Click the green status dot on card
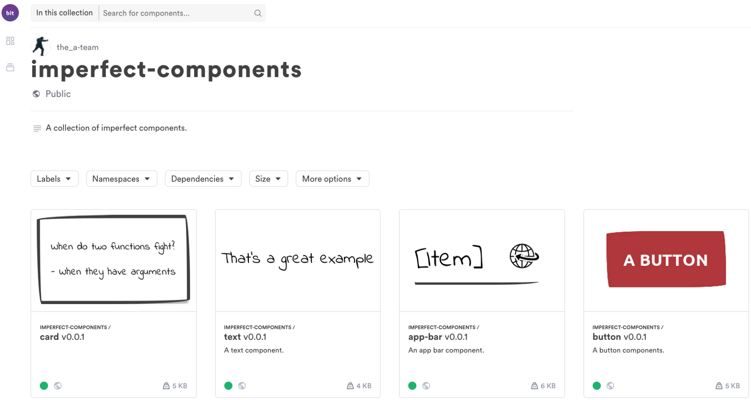The width and height of the screenshot is (751, 400). point(44,386)
